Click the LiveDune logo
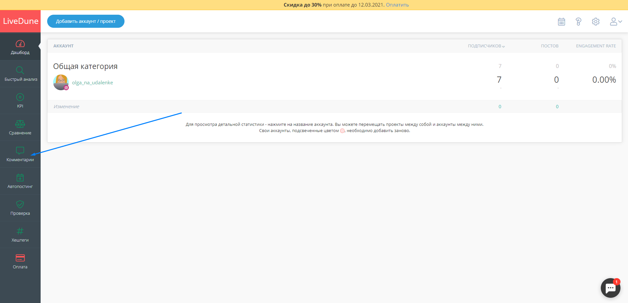This screenshot has height=303, width=628. point(20,21)
